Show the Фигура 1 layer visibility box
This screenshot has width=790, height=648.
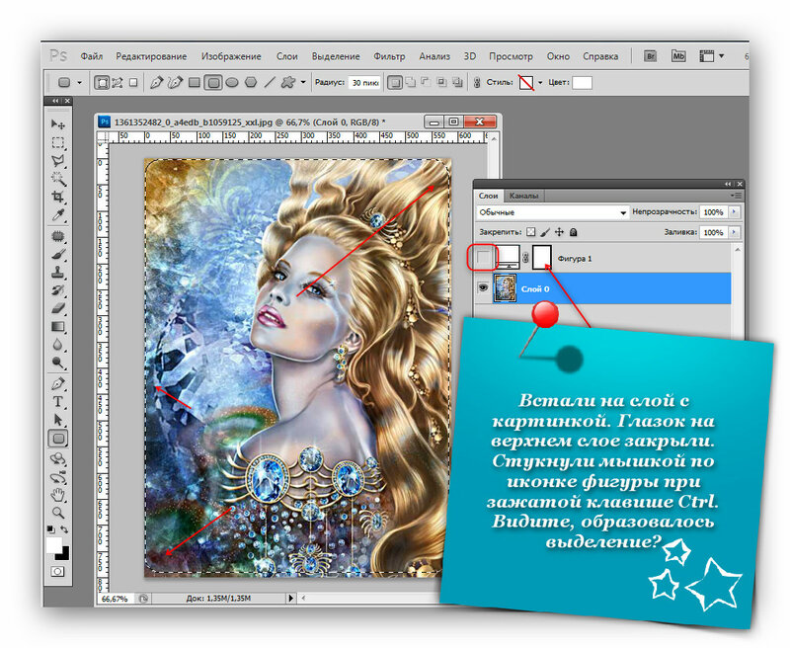point(483,258)
